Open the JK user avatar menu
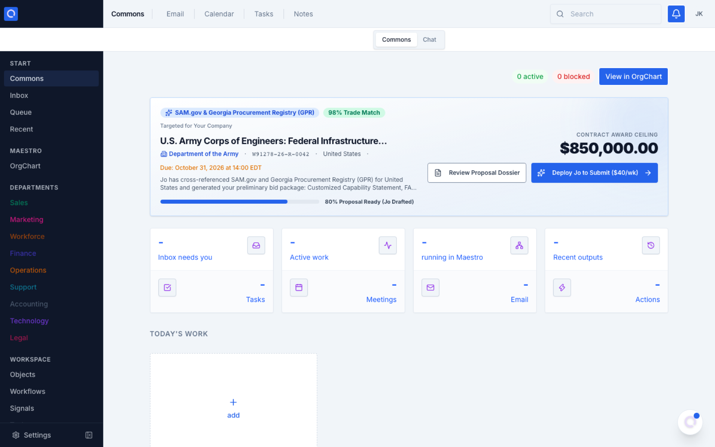This screenshot has width=715, height=447. 699,14
